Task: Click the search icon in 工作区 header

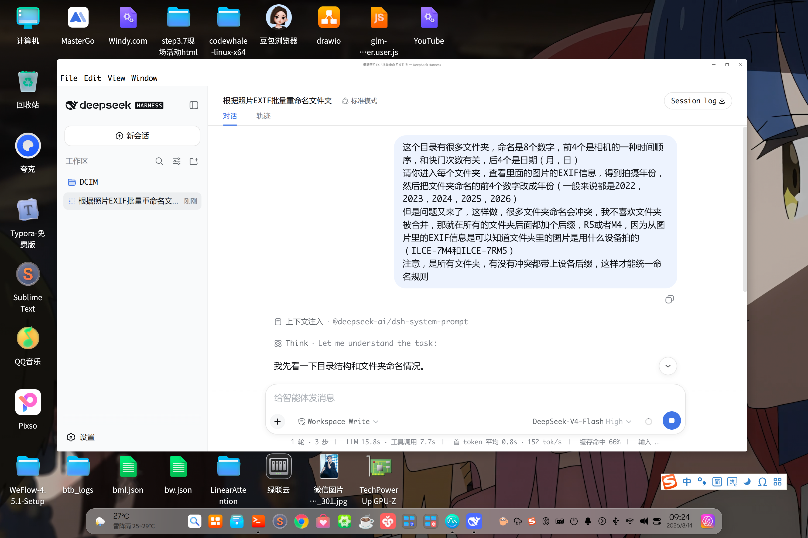Action: pos(159,161)
